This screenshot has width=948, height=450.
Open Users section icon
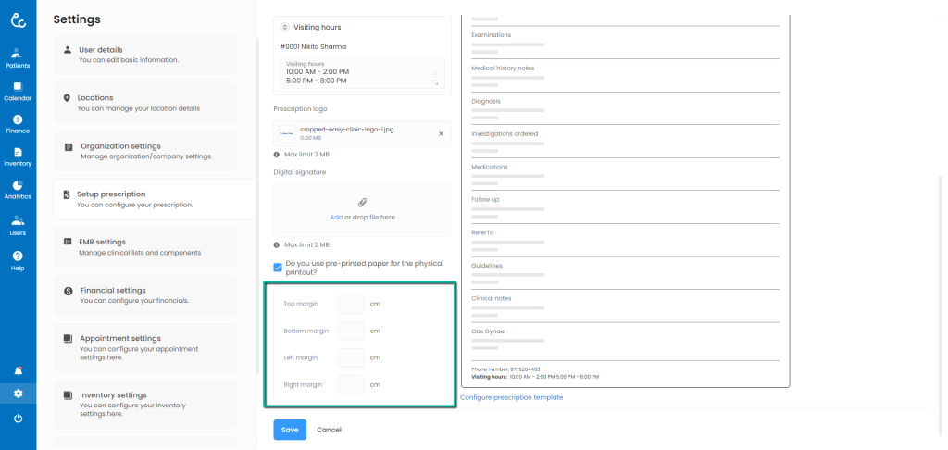click(x=18, y=225)
